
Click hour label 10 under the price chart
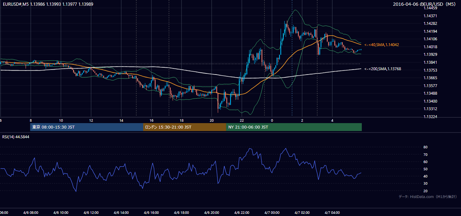61,121
